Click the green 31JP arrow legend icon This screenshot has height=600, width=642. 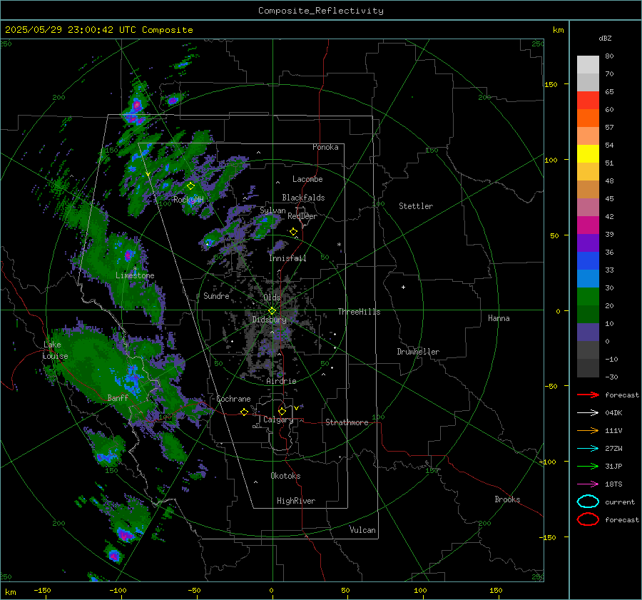tap(588, 466)
